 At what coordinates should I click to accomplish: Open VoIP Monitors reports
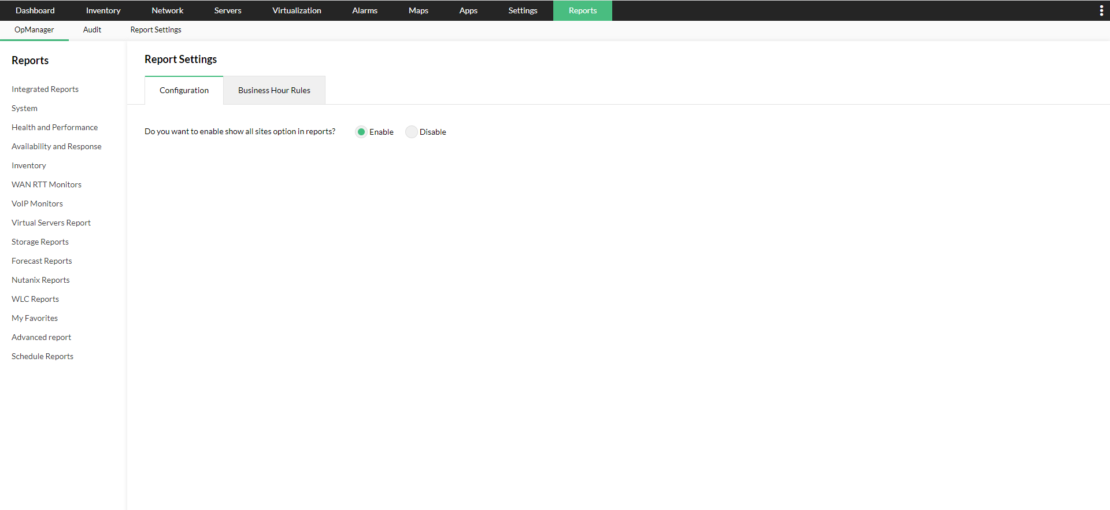(x=37, y=204)
